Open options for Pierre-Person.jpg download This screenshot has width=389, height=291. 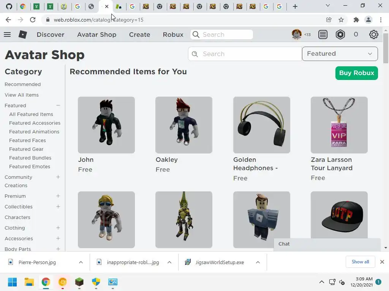click(81, 262)
